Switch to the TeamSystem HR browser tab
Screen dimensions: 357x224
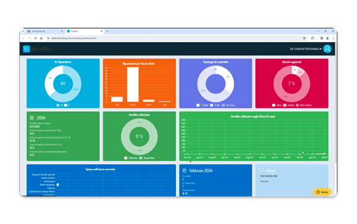click(x=45, y=31)
